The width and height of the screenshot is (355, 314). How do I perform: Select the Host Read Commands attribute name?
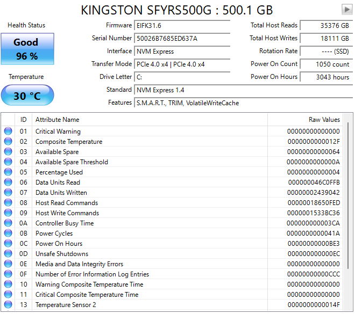coord(67,203)
